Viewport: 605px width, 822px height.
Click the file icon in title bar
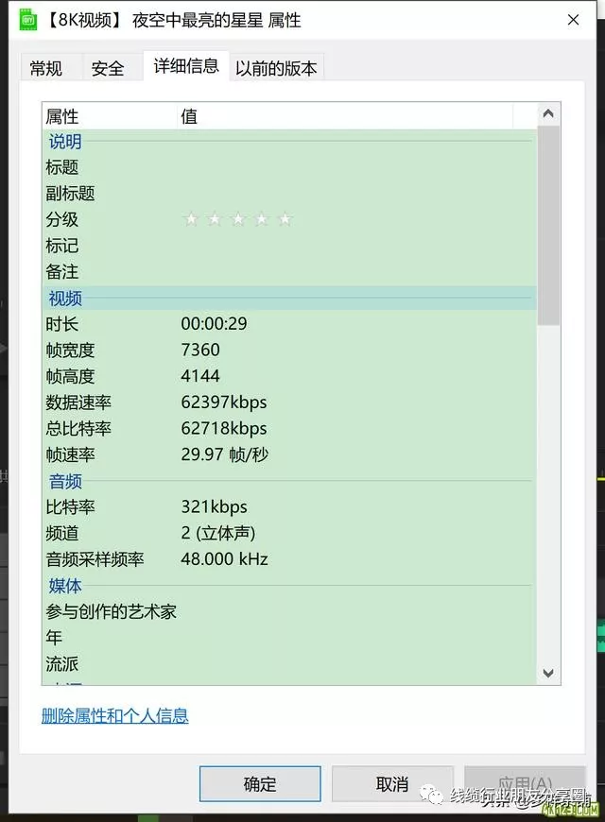point(29,20)
